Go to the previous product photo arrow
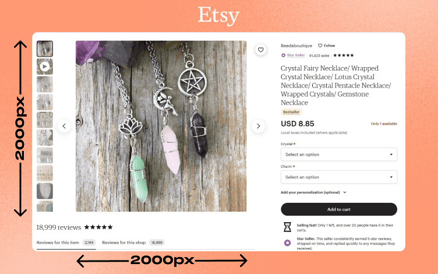The height and width of the screenshot is (274, 438). pyautogui.click(x=64, y=126)
